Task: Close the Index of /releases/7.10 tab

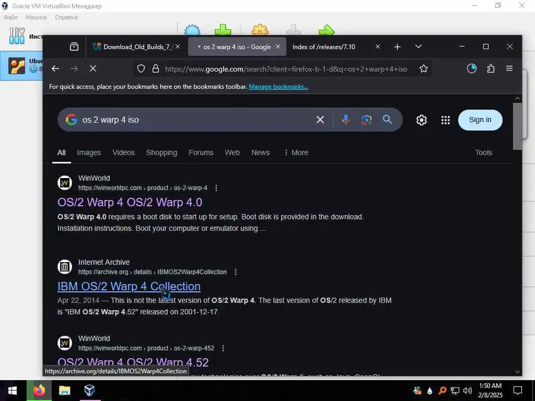Action: coord(377,46)
